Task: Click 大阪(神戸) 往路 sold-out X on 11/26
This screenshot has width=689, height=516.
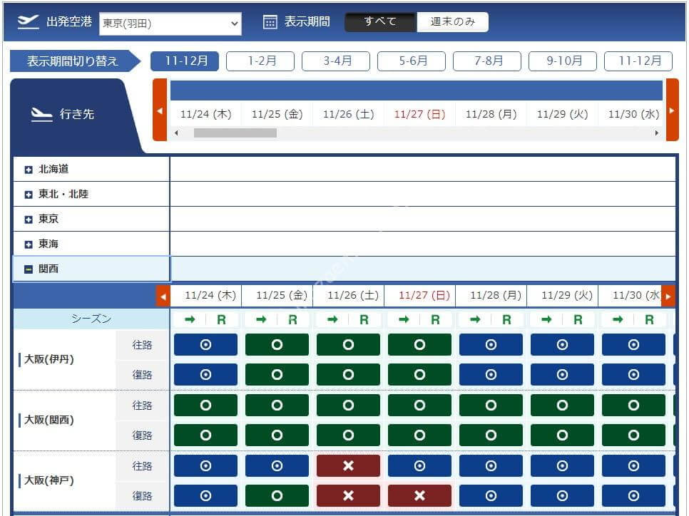Action: [x=349, y=465]
